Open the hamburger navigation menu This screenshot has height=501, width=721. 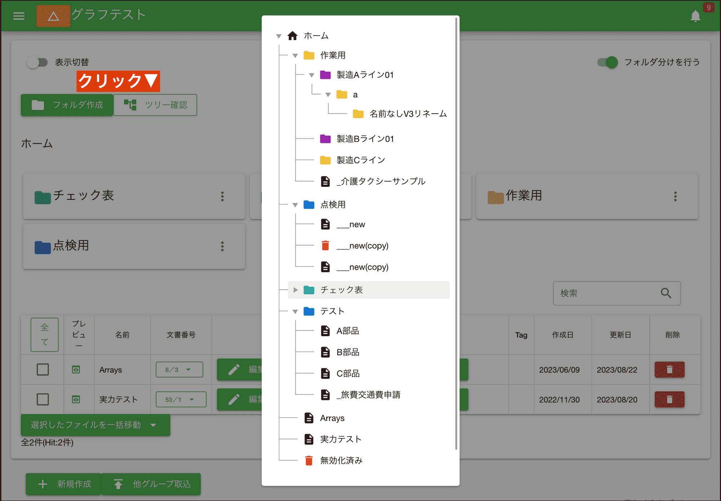(x=18, y=16)
